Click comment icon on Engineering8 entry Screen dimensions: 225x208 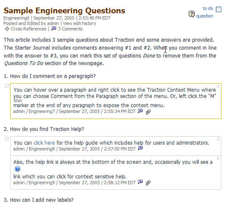click(140, 148)
